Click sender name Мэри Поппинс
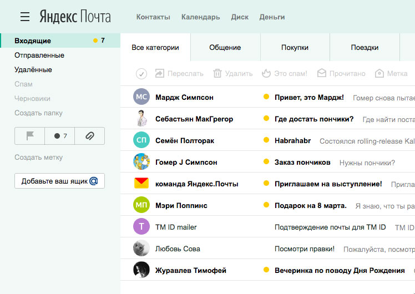The width and height of the screenshot is (415, 294). tap(181, 205)
